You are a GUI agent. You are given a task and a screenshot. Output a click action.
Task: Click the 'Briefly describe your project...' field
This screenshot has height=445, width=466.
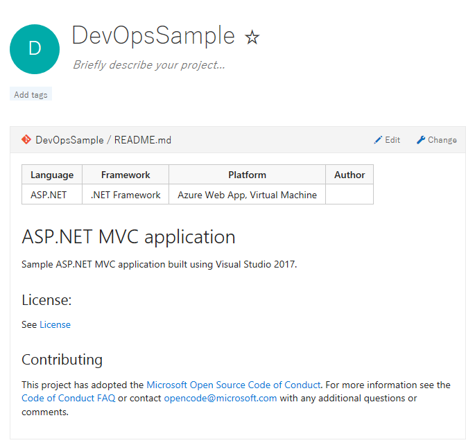(149, 65)
